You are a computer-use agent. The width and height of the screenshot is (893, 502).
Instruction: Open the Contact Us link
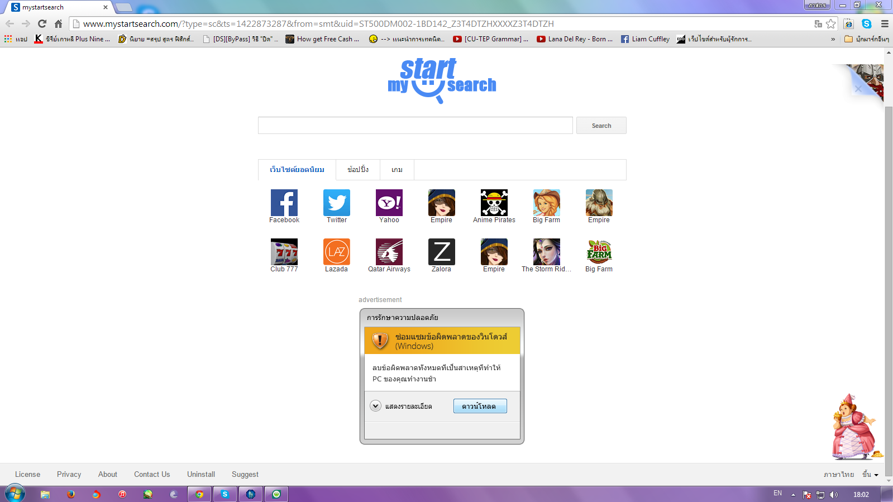pyautogui.click(x=152, y=474)
